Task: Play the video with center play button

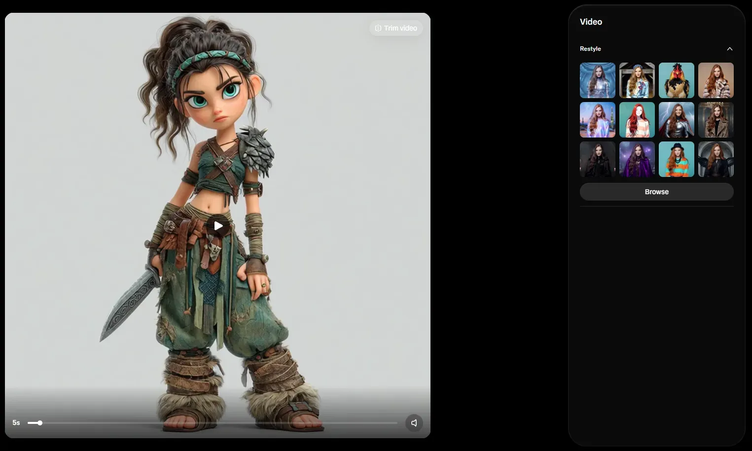Action: coord(218,226)
